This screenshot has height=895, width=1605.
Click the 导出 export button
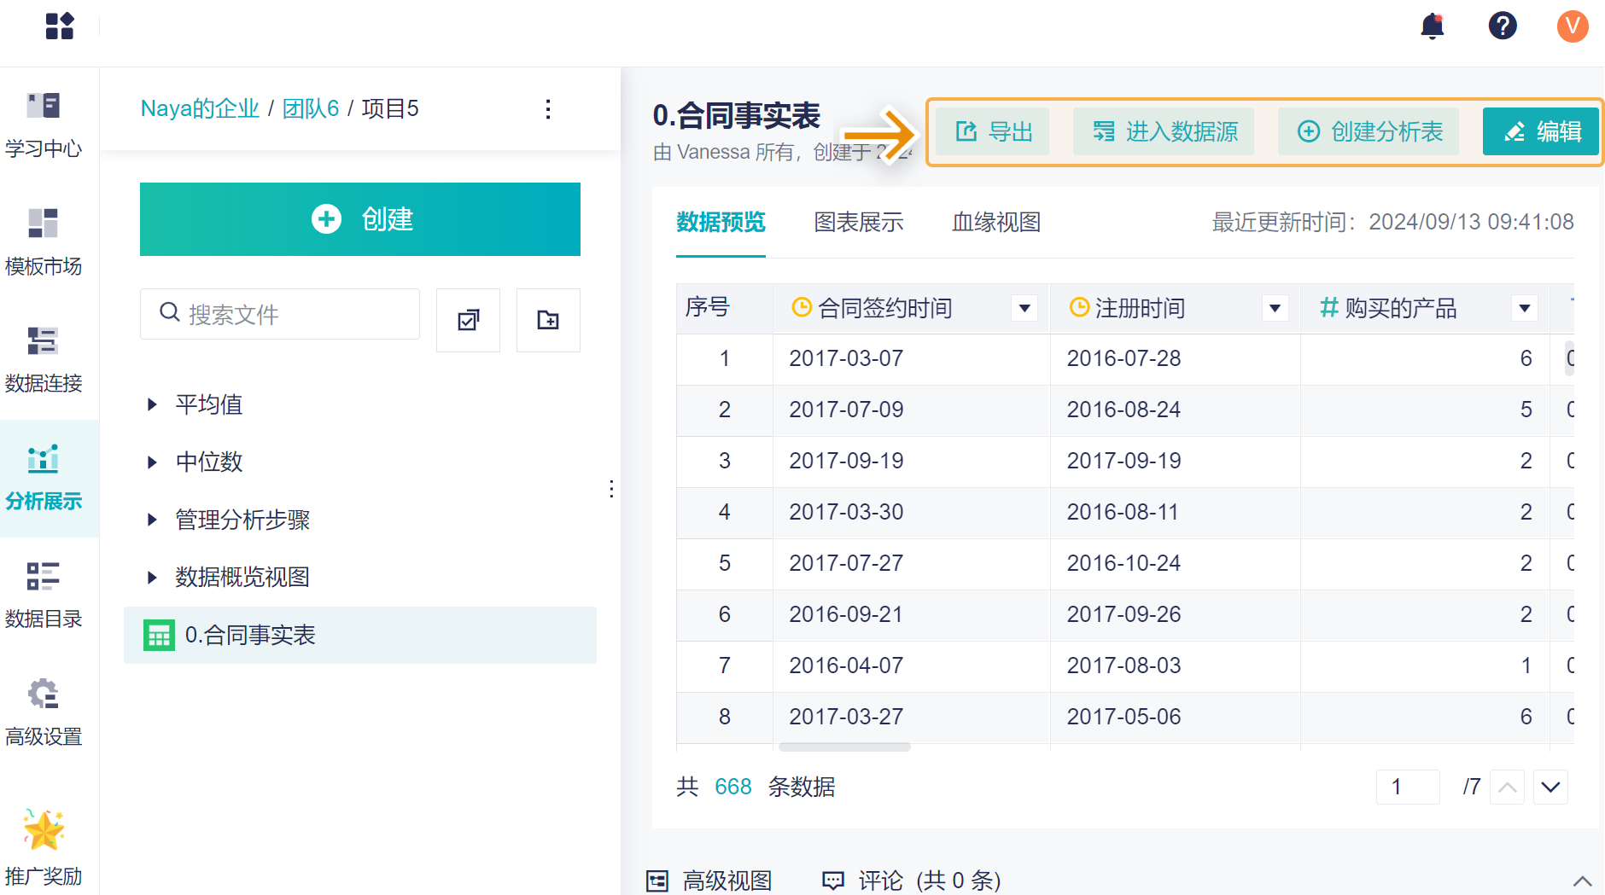(993, 131)
